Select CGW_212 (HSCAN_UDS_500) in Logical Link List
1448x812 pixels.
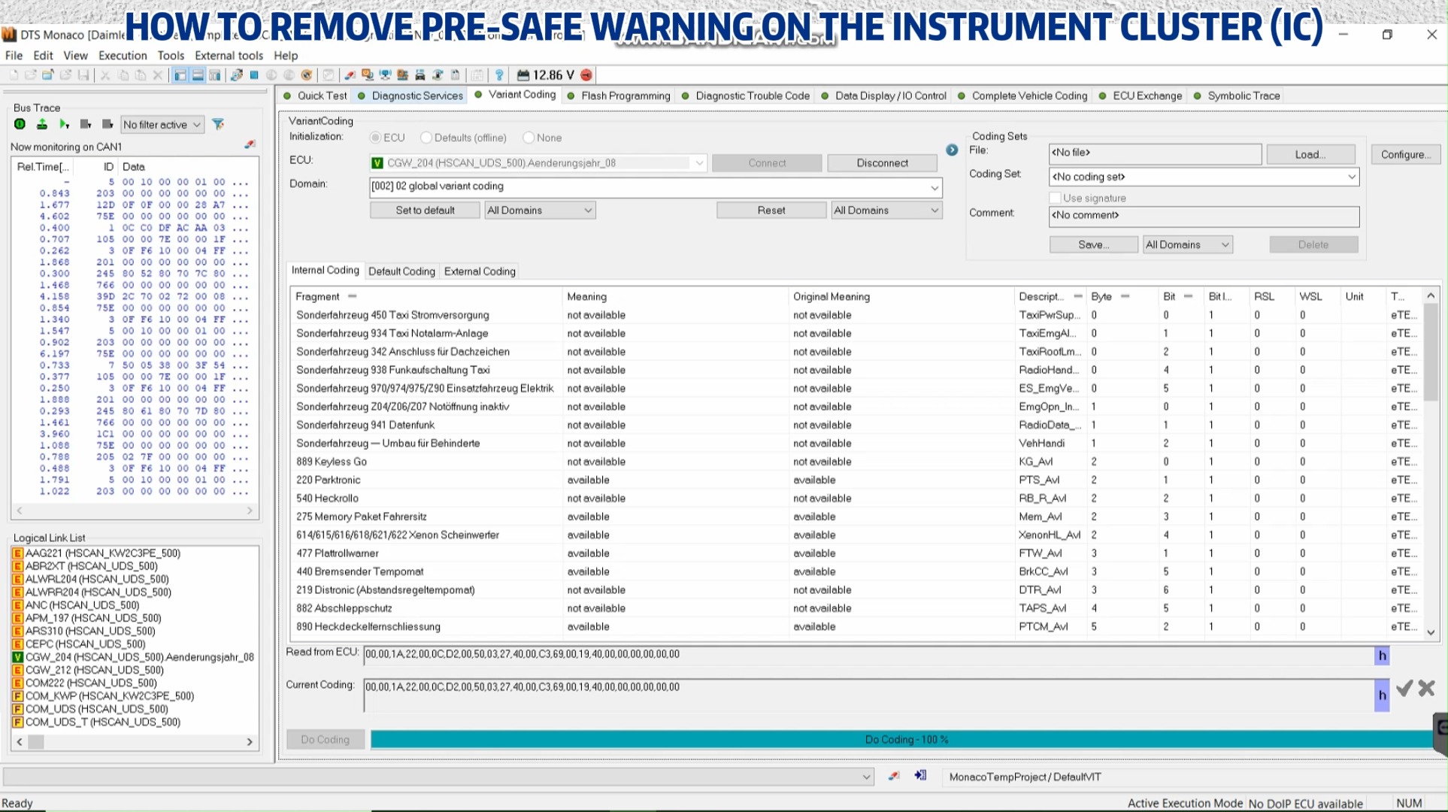[94, 670]
